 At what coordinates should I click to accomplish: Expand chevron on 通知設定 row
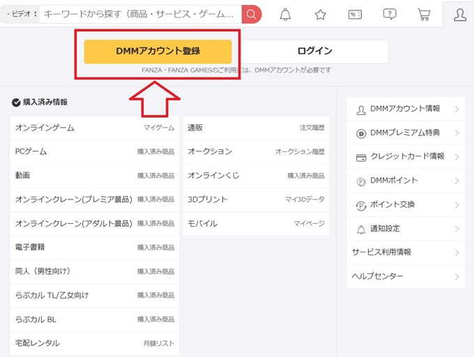(457, 229)
